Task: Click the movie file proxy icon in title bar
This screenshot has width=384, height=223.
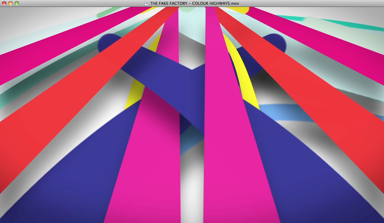Action: point(147,3)
